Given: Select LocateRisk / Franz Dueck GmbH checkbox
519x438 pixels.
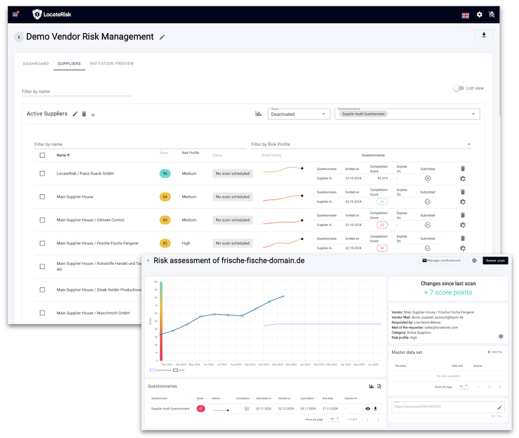Looking at the screenshot, I should click(42, 173).
